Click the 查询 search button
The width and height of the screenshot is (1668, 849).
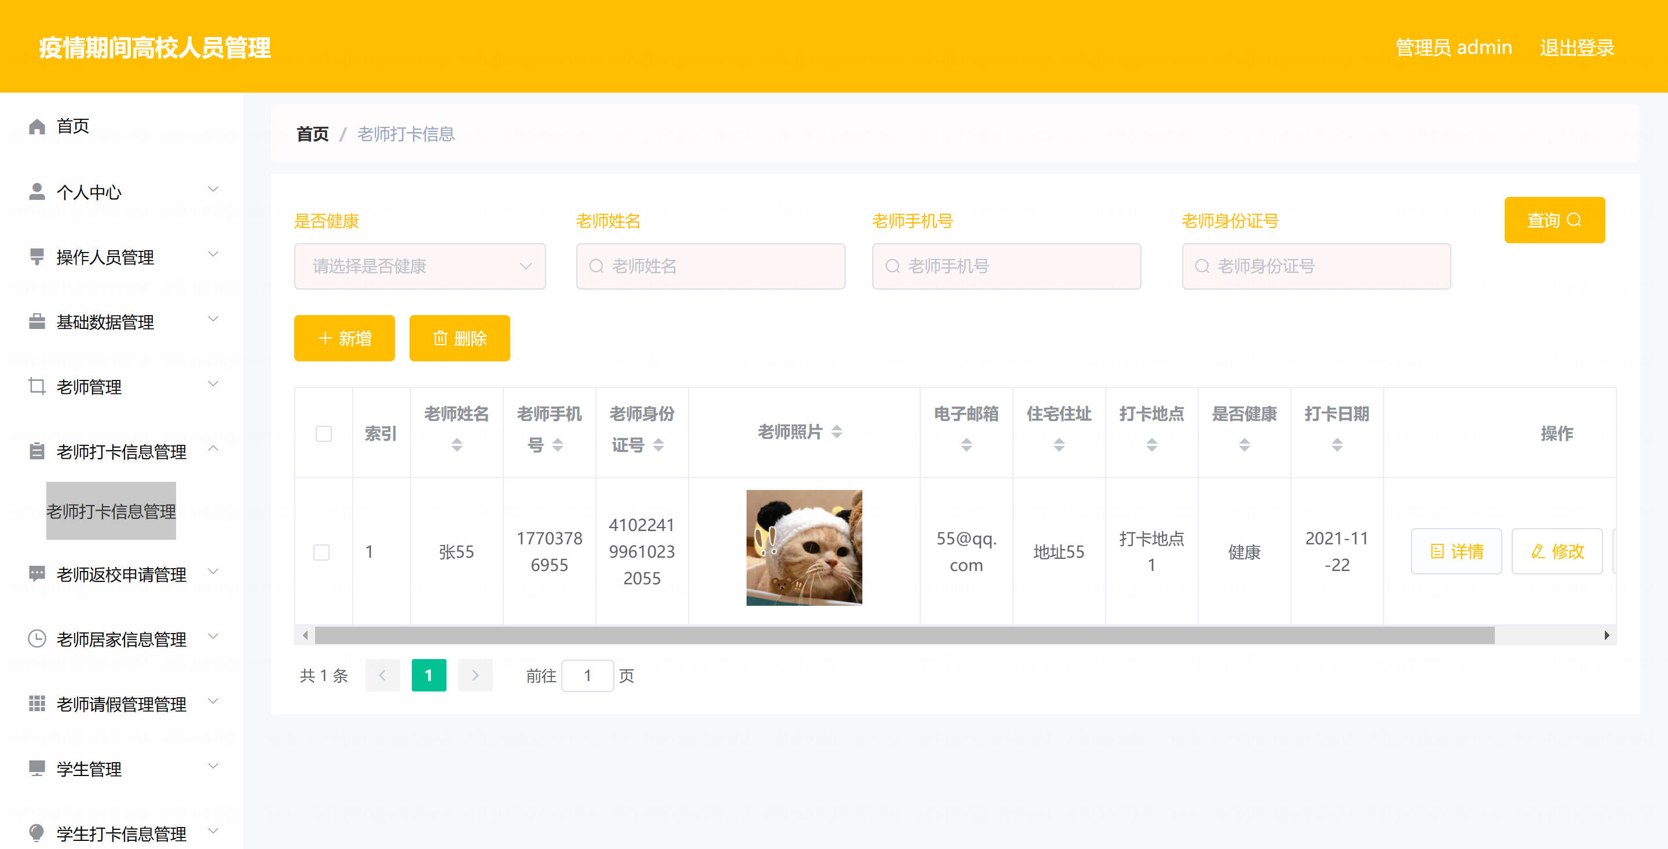tap(1554, 220)
